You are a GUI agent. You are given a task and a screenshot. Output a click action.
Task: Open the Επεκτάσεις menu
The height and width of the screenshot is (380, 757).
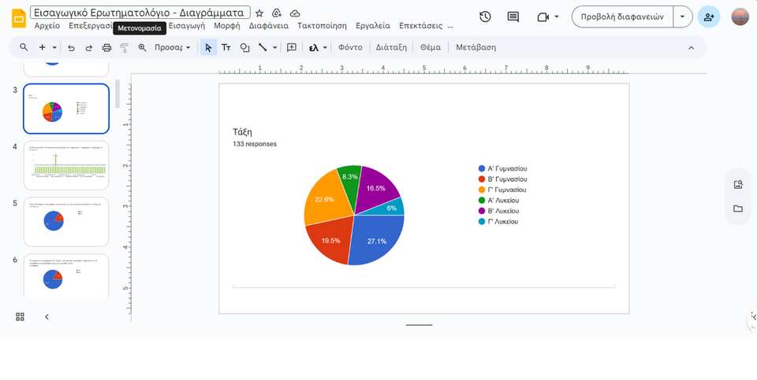tap(421, 26)
